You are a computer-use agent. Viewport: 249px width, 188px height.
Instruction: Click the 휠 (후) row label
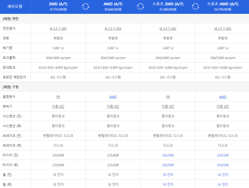[7, 184]
